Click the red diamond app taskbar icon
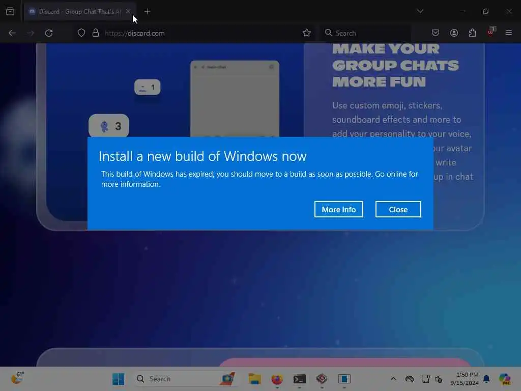 322,379
